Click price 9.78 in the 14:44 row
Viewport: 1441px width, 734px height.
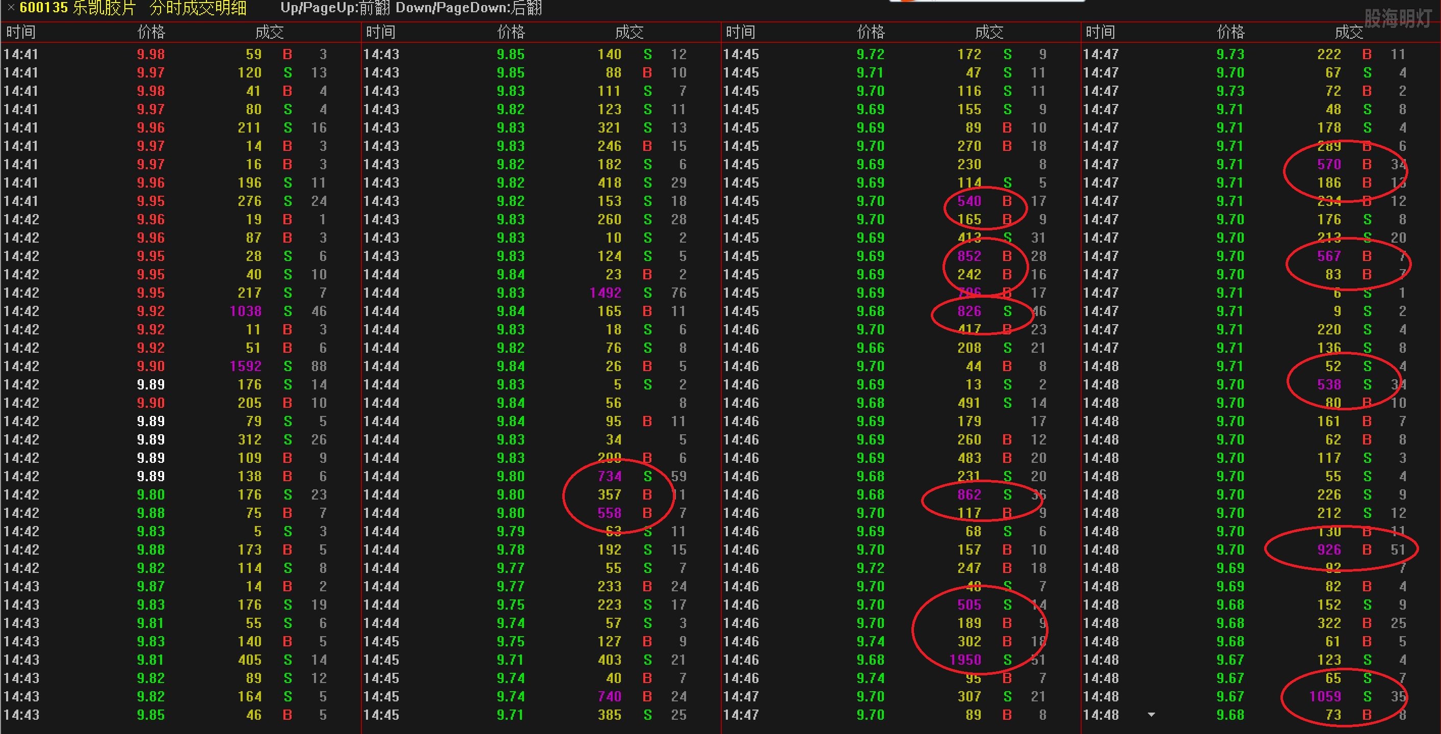(511, 550)
